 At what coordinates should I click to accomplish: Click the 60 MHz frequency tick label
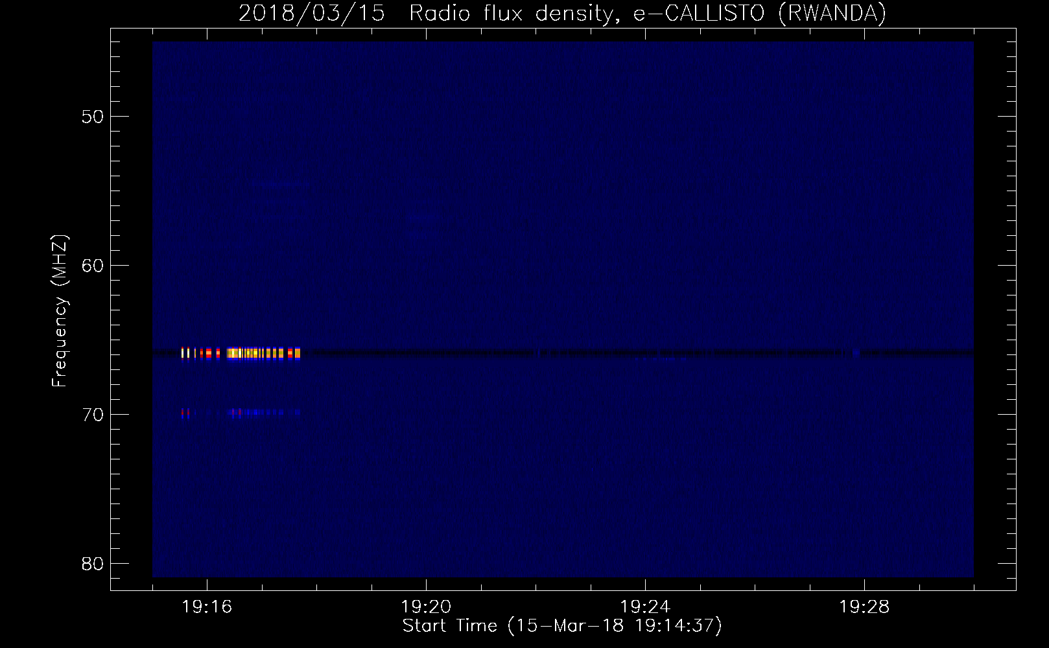93,266
